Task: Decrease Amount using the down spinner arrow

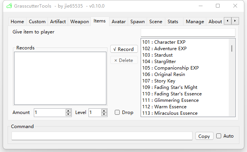Action: click(68, 114)
